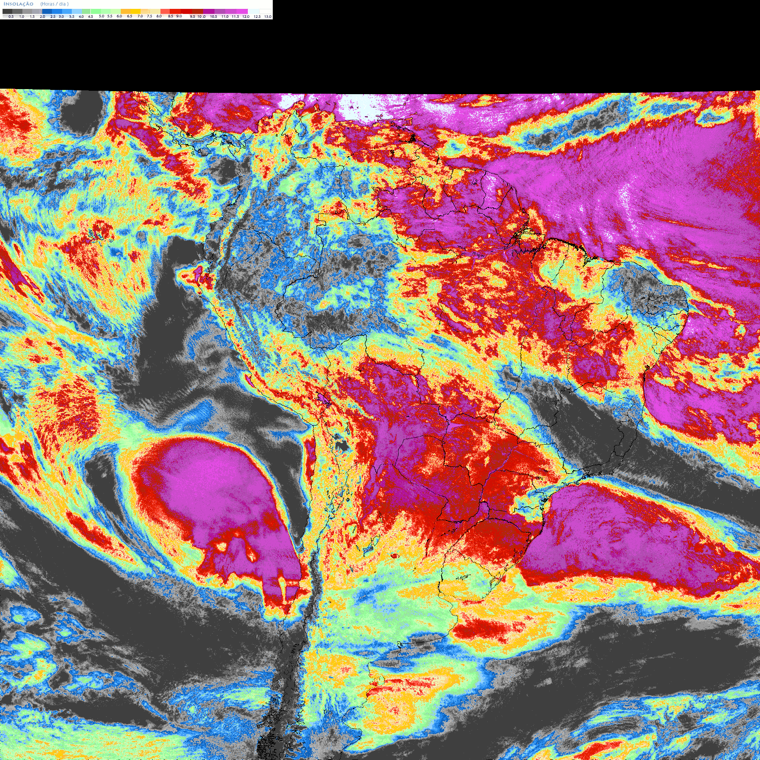Select the bright magenta swatch before 12.0
Image resolution: width=760 pixels, height=760 pixels.
pyautogui.click(x=242, y=11)
